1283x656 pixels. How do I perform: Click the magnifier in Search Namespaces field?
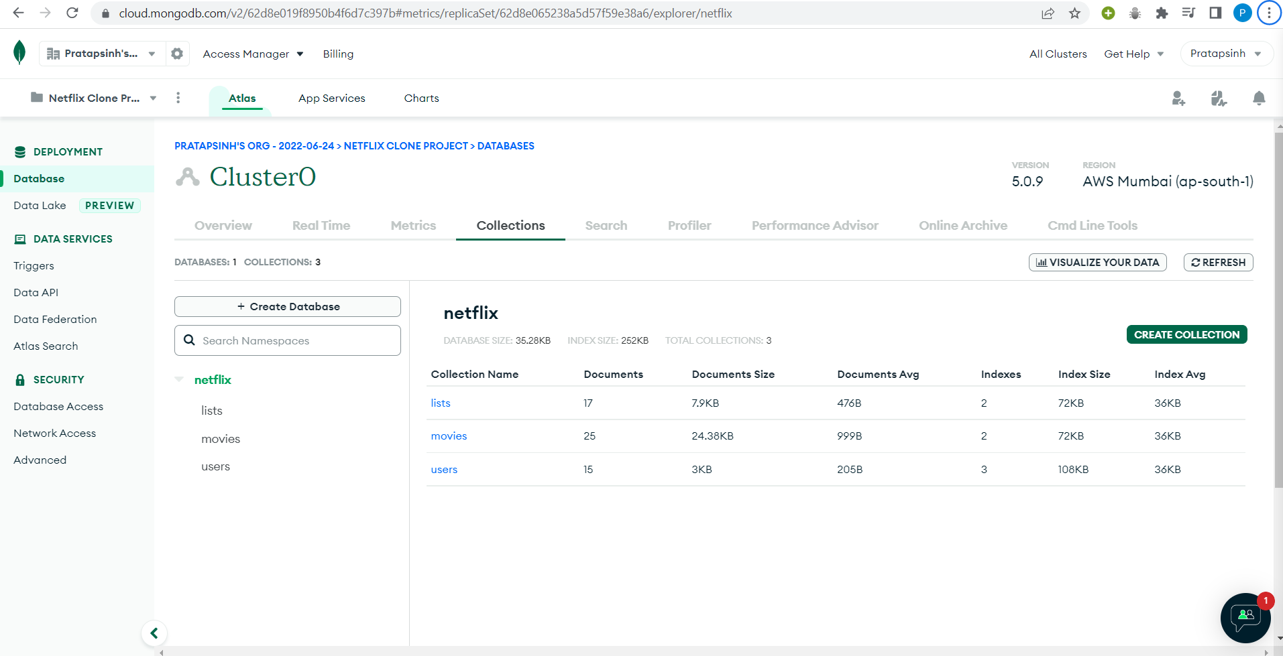click(x=189, y=340)
